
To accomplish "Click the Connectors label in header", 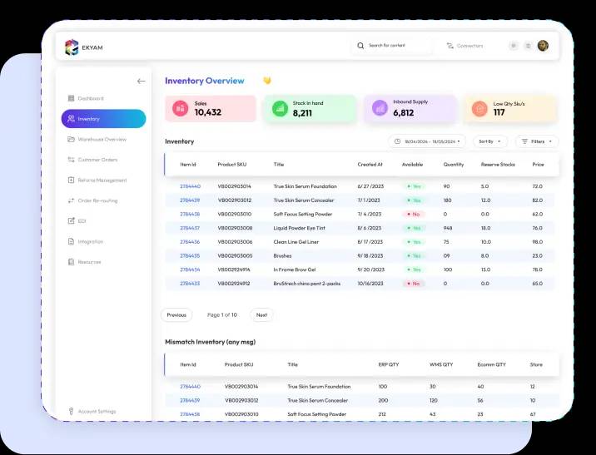I will point(469,46).
